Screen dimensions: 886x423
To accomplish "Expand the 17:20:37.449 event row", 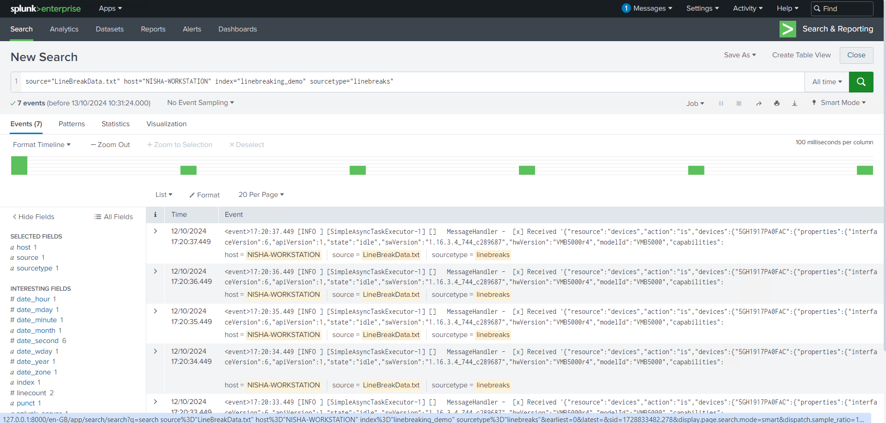I will 156,231.
